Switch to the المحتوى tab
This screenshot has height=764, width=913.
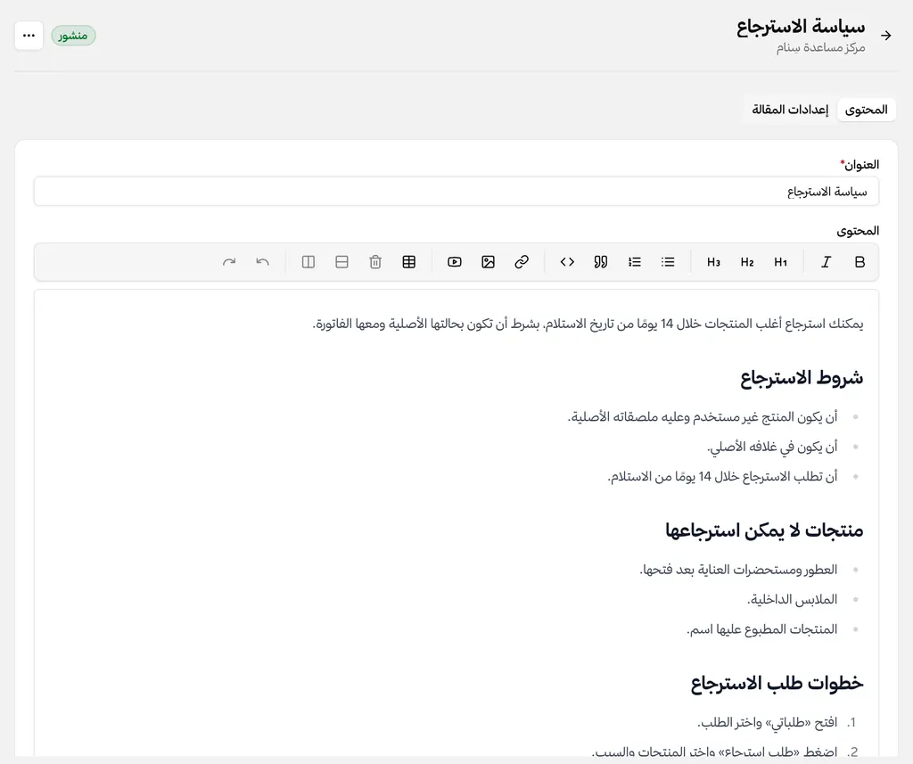(867, 110)
